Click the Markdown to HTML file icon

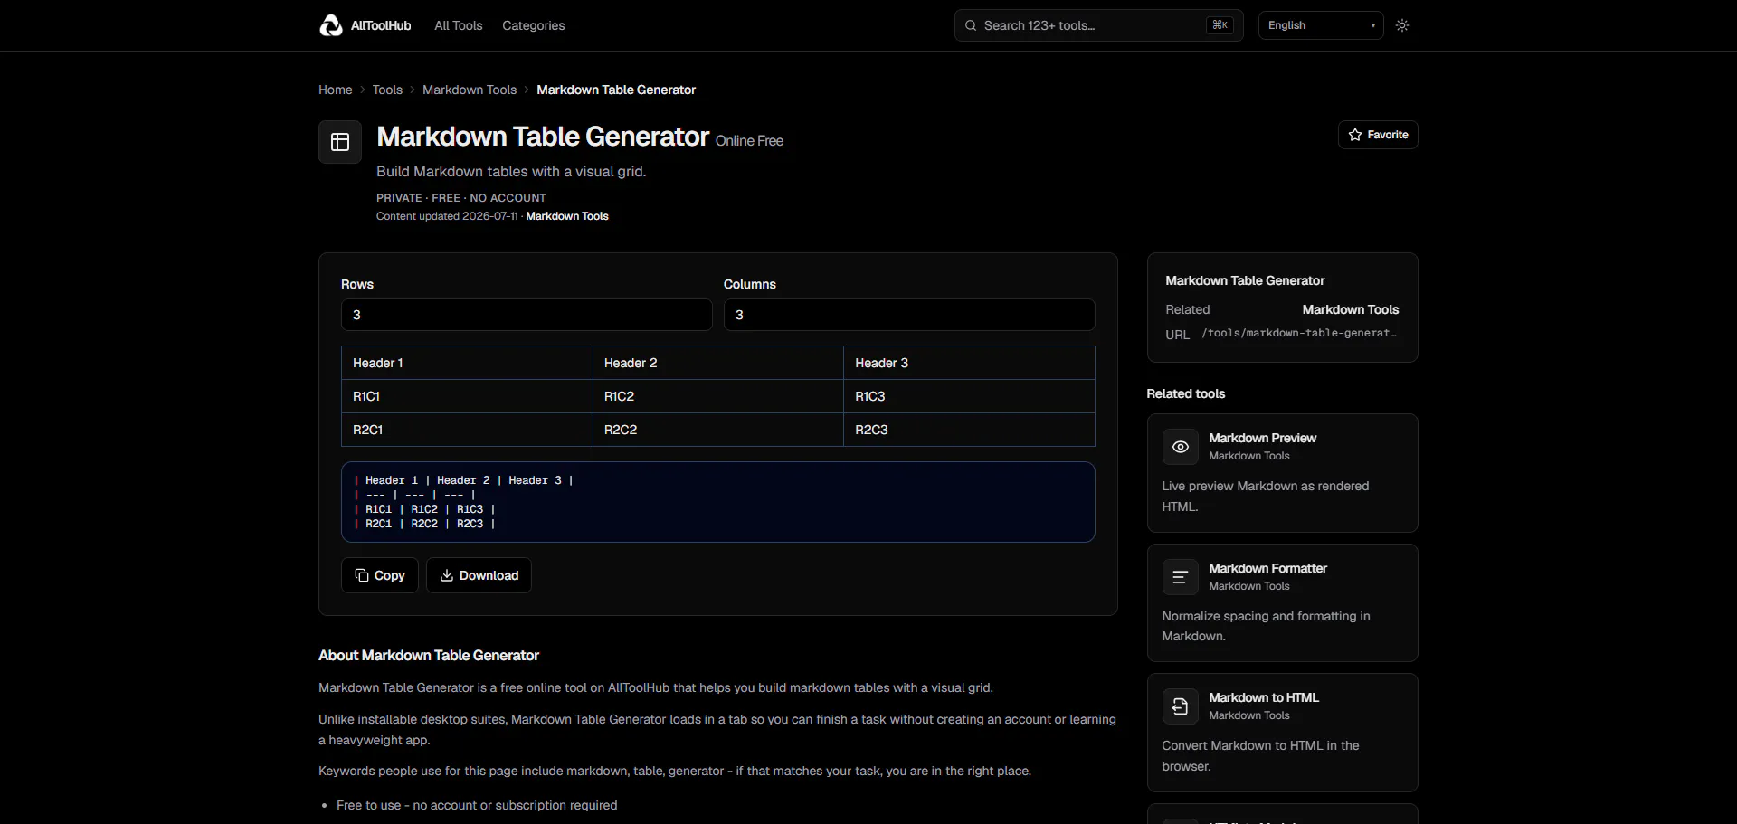pyautogui.click(x=1181, y=706)
